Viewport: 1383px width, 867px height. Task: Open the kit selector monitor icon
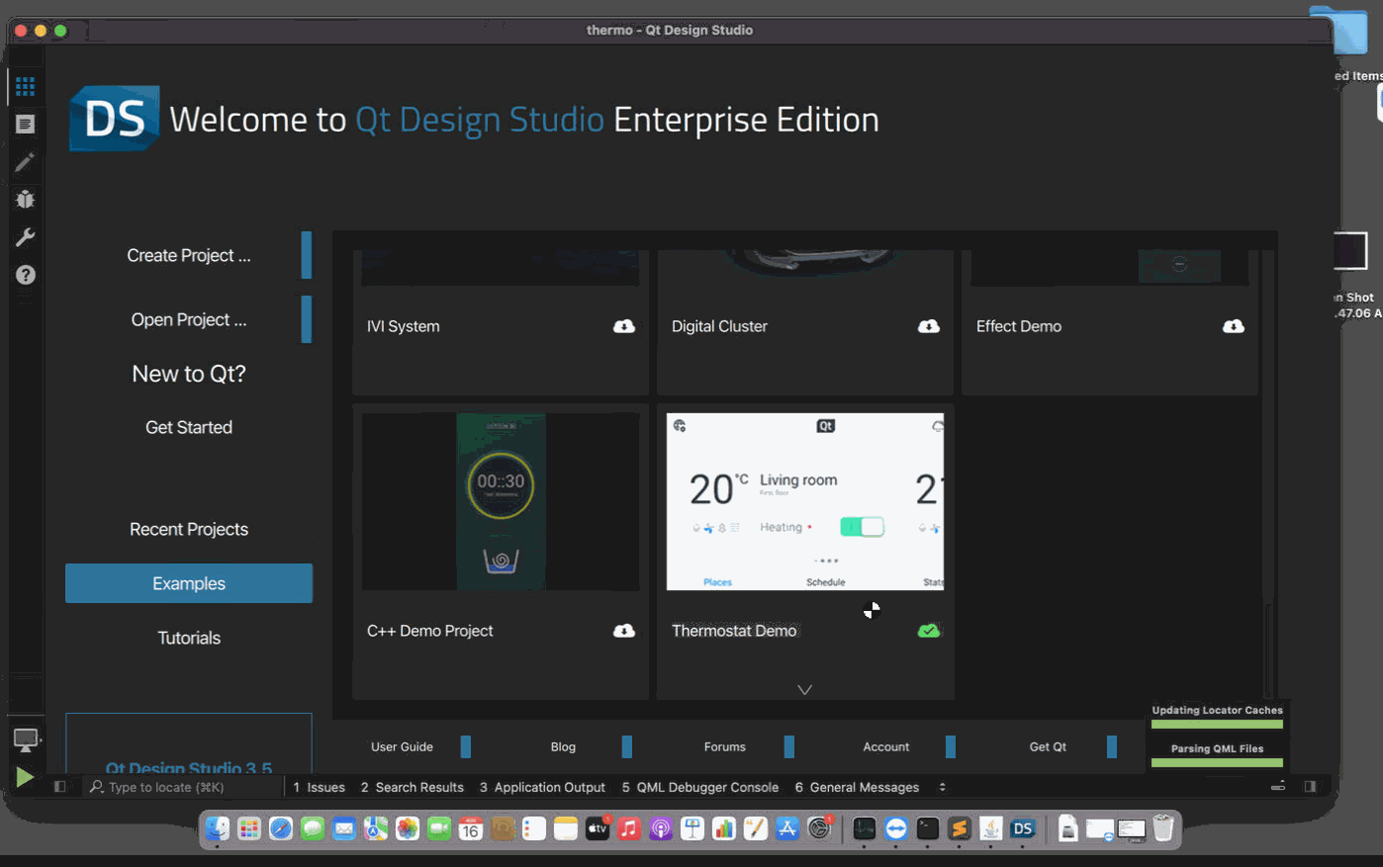point(26,738)
